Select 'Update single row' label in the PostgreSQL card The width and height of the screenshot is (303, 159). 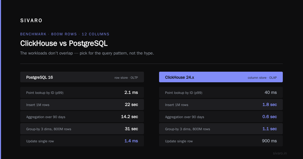[40, 141]
